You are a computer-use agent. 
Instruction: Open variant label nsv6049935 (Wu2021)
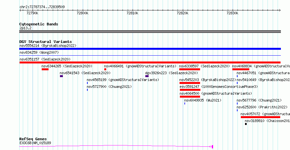point(203,100)
